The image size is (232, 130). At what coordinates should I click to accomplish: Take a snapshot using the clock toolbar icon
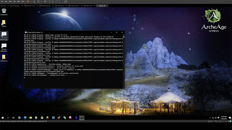[38, 2]
